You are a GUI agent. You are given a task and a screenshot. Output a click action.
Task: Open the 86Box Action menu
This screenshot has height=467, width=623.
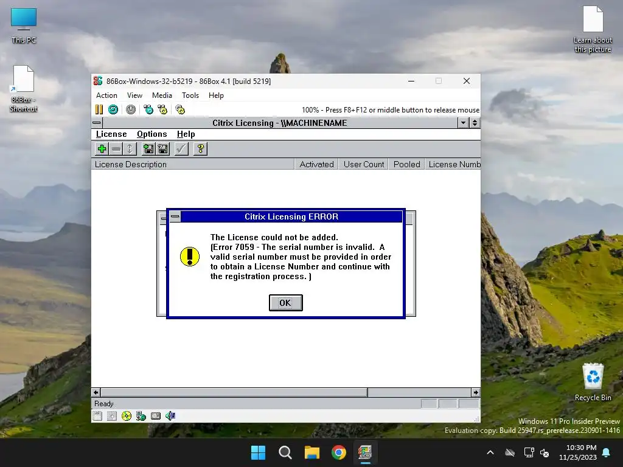click(x=106, y=95)
